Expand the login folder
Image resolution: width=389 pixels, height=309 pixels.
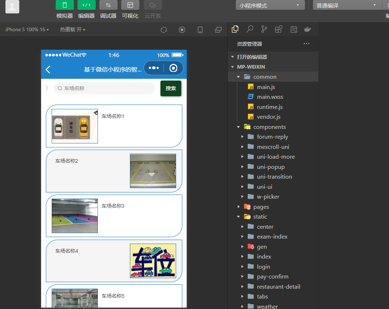tap(273, 267)
